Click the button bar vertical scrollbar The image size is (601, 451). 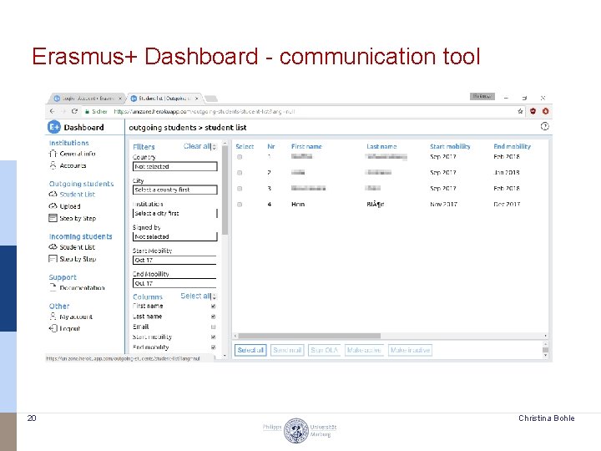point(545,350)
